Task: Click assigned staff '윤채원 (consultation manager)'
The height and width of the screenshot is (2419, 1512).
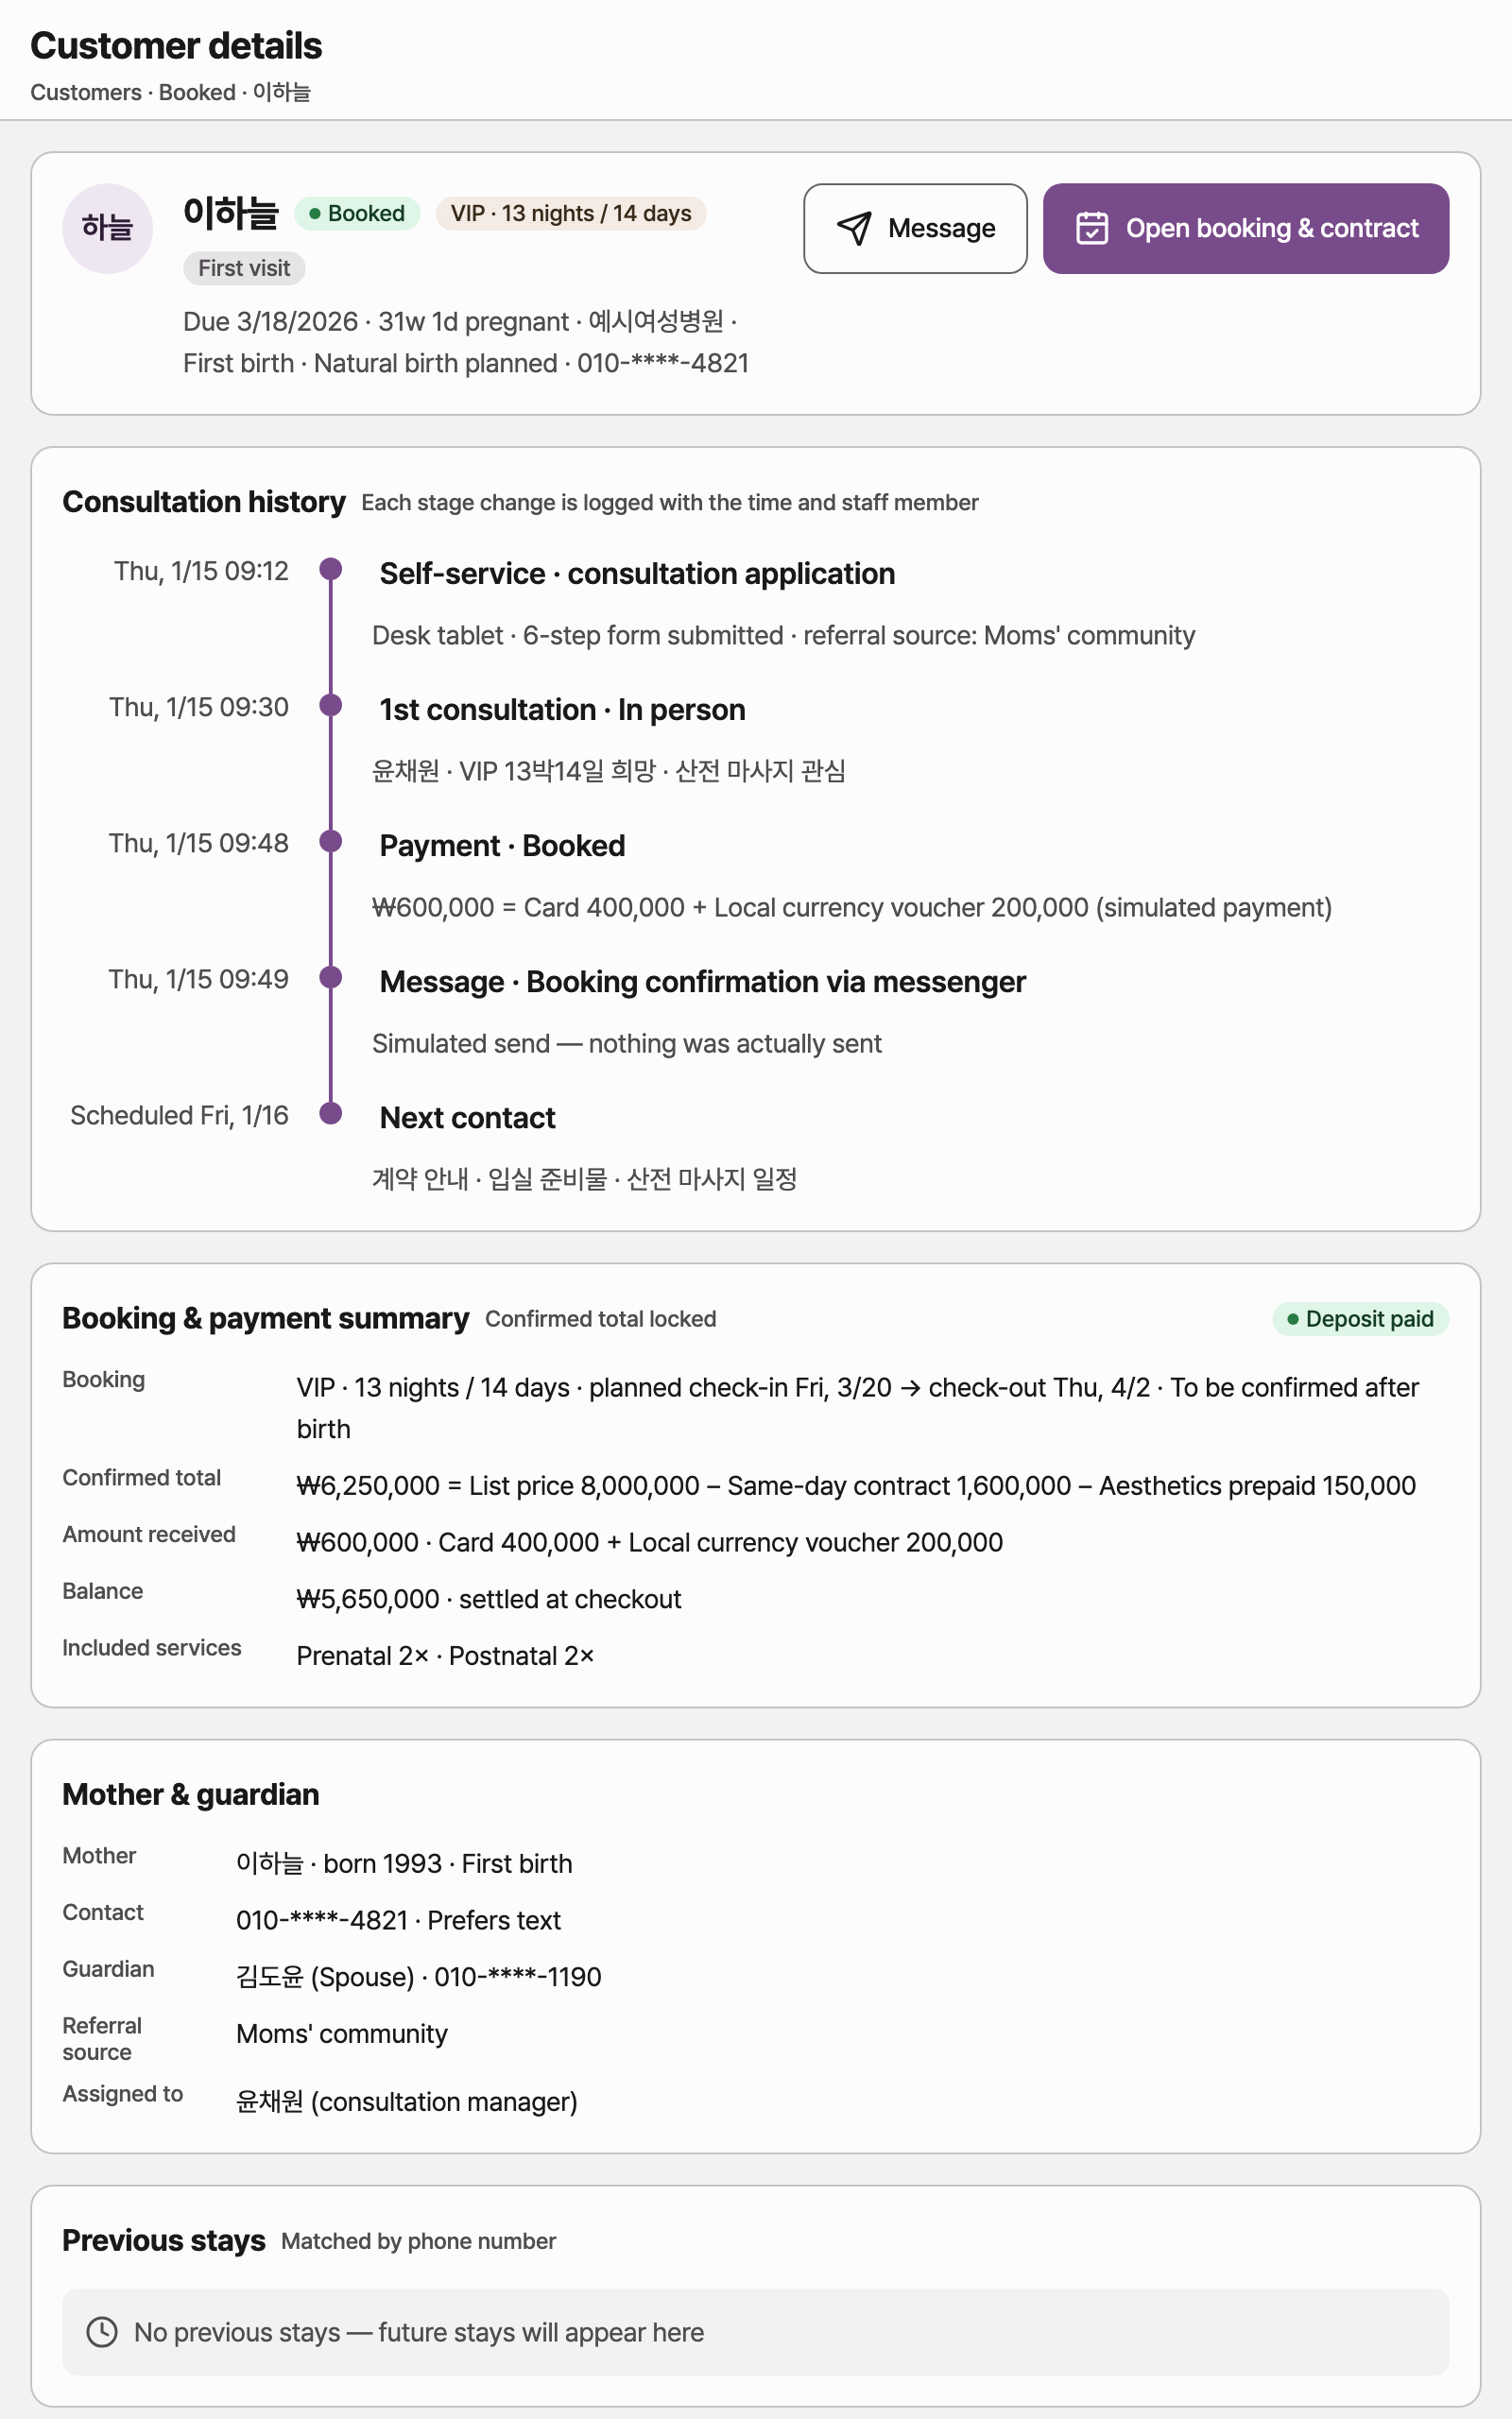Action: click(x=407, y=2102)
